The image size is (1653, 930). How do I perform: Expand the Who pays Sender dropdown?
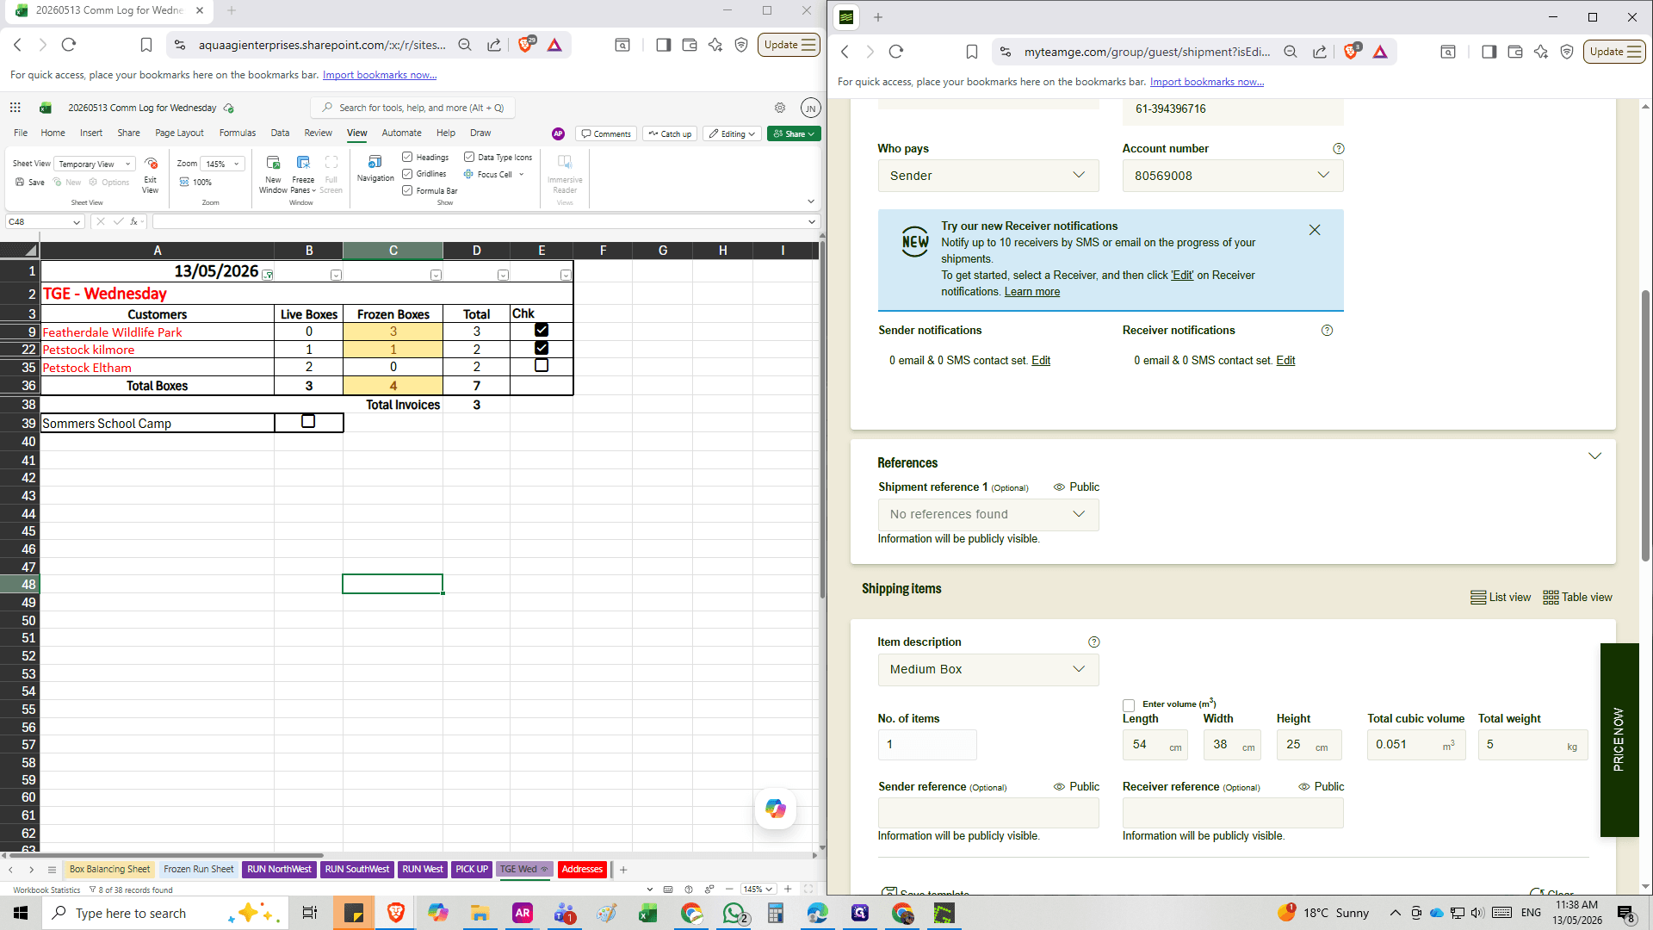point(988,176)
